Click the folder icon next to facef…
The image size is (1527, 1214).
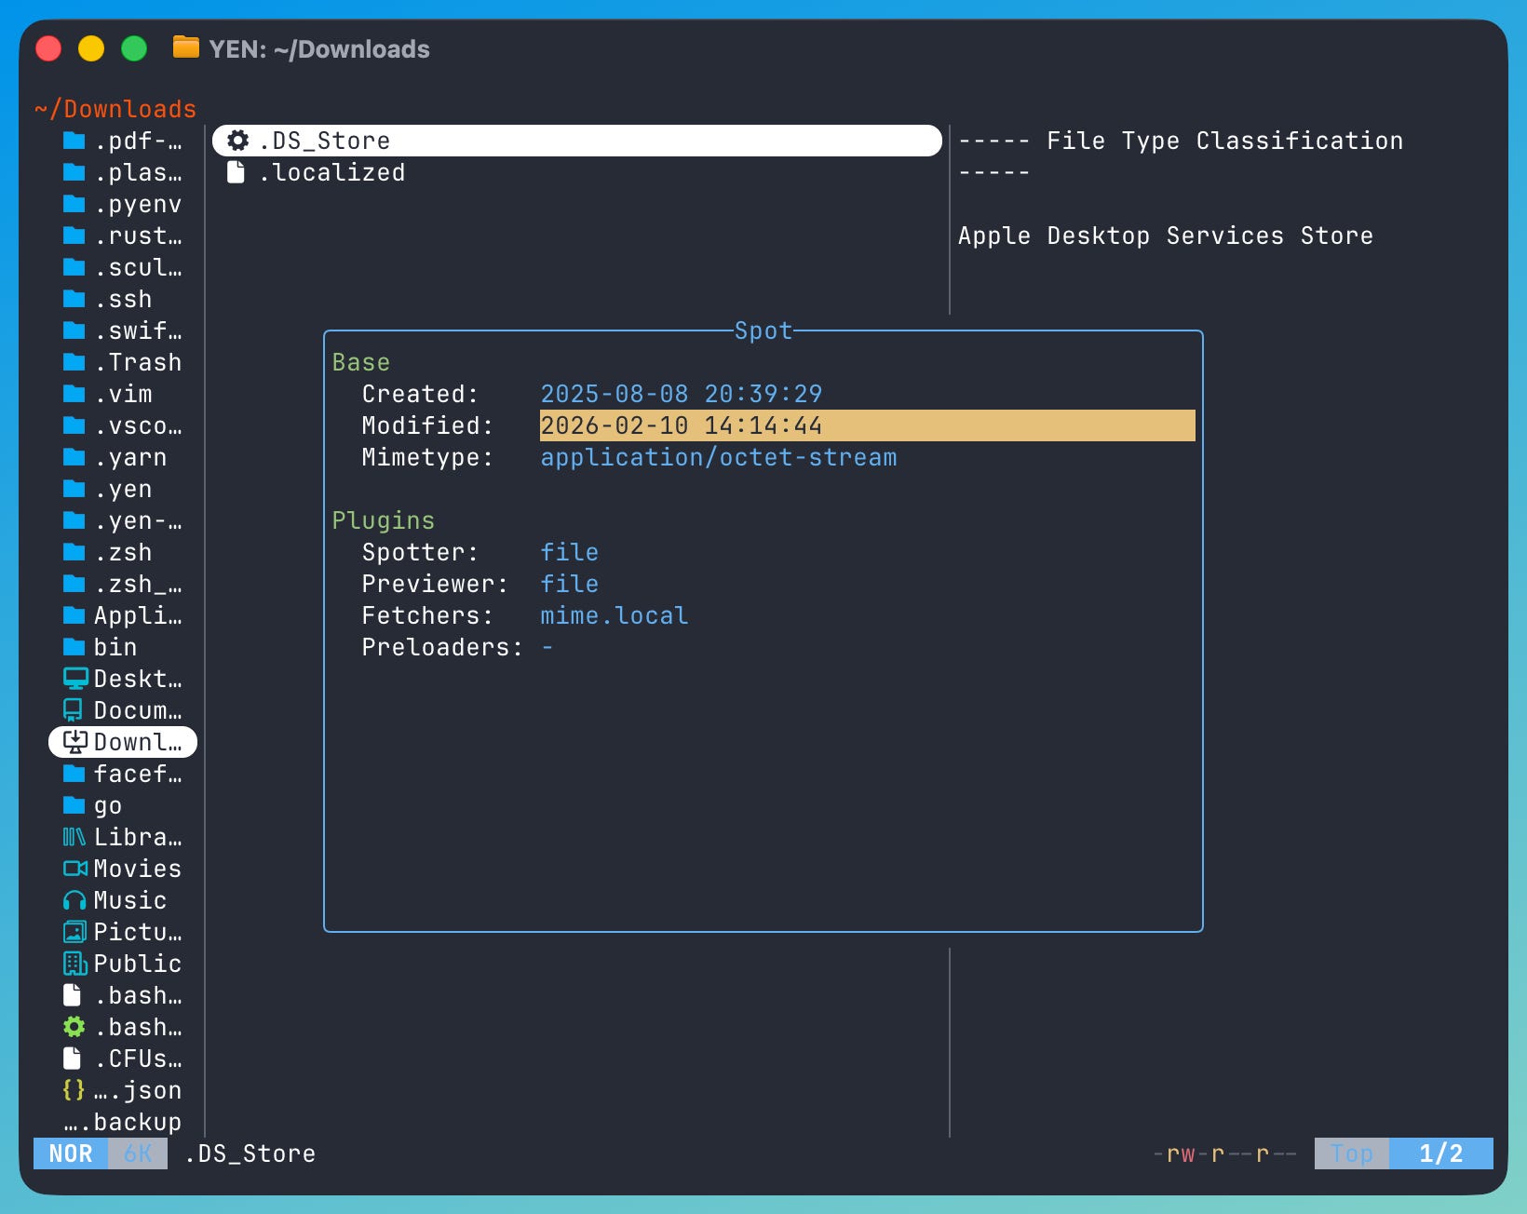tap(74, 774)
